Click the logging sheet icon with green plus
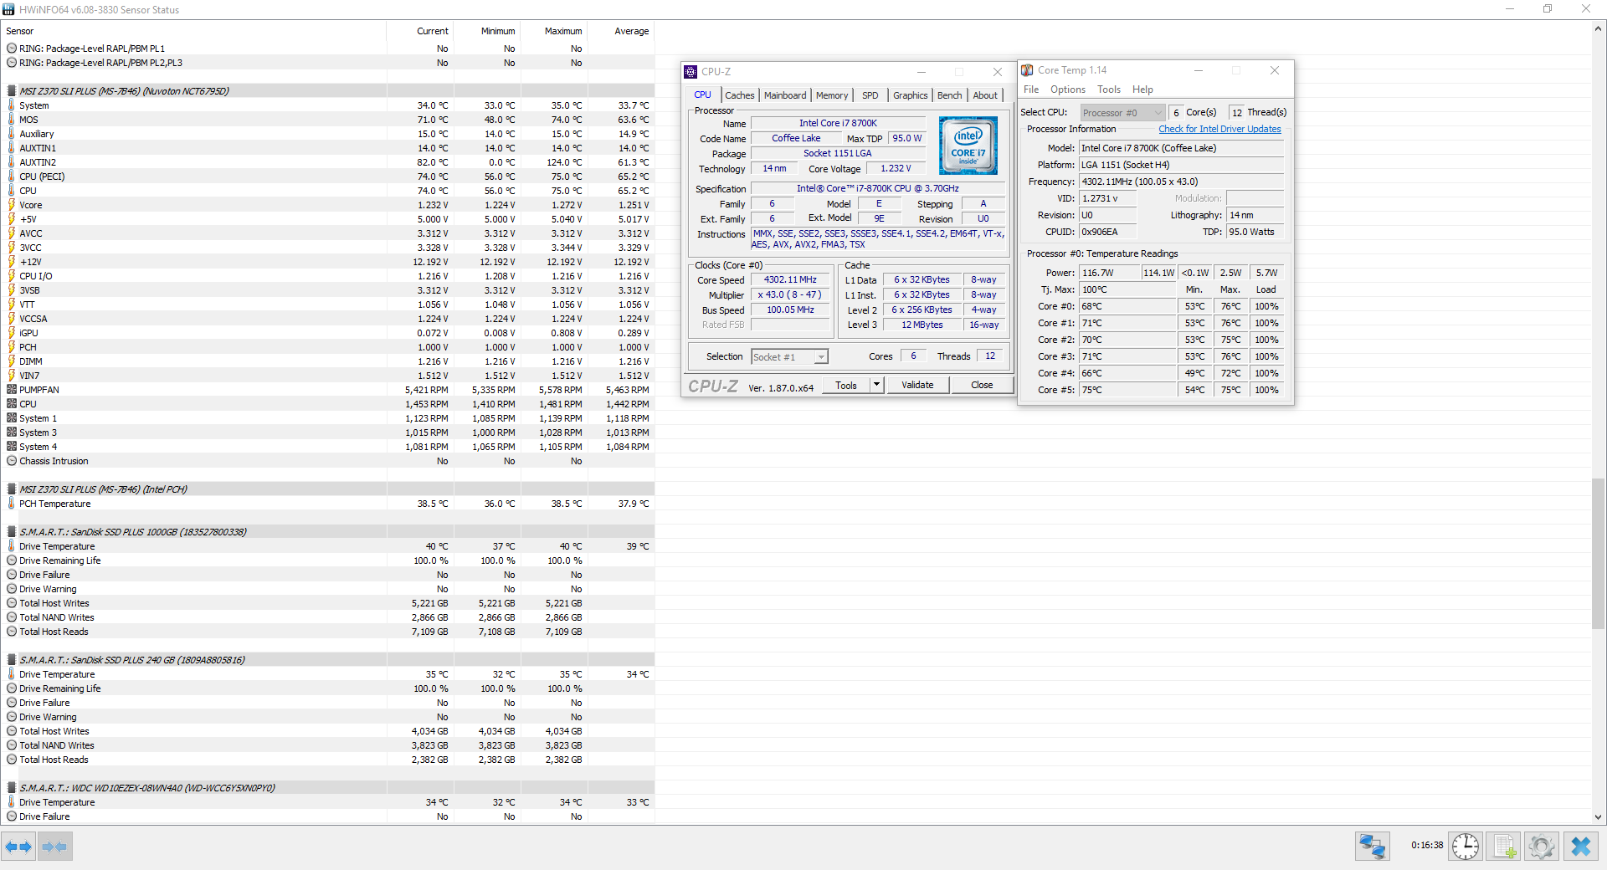Image resolution: width=1607 pixels, height=870 pixels. coord(1504,847)
